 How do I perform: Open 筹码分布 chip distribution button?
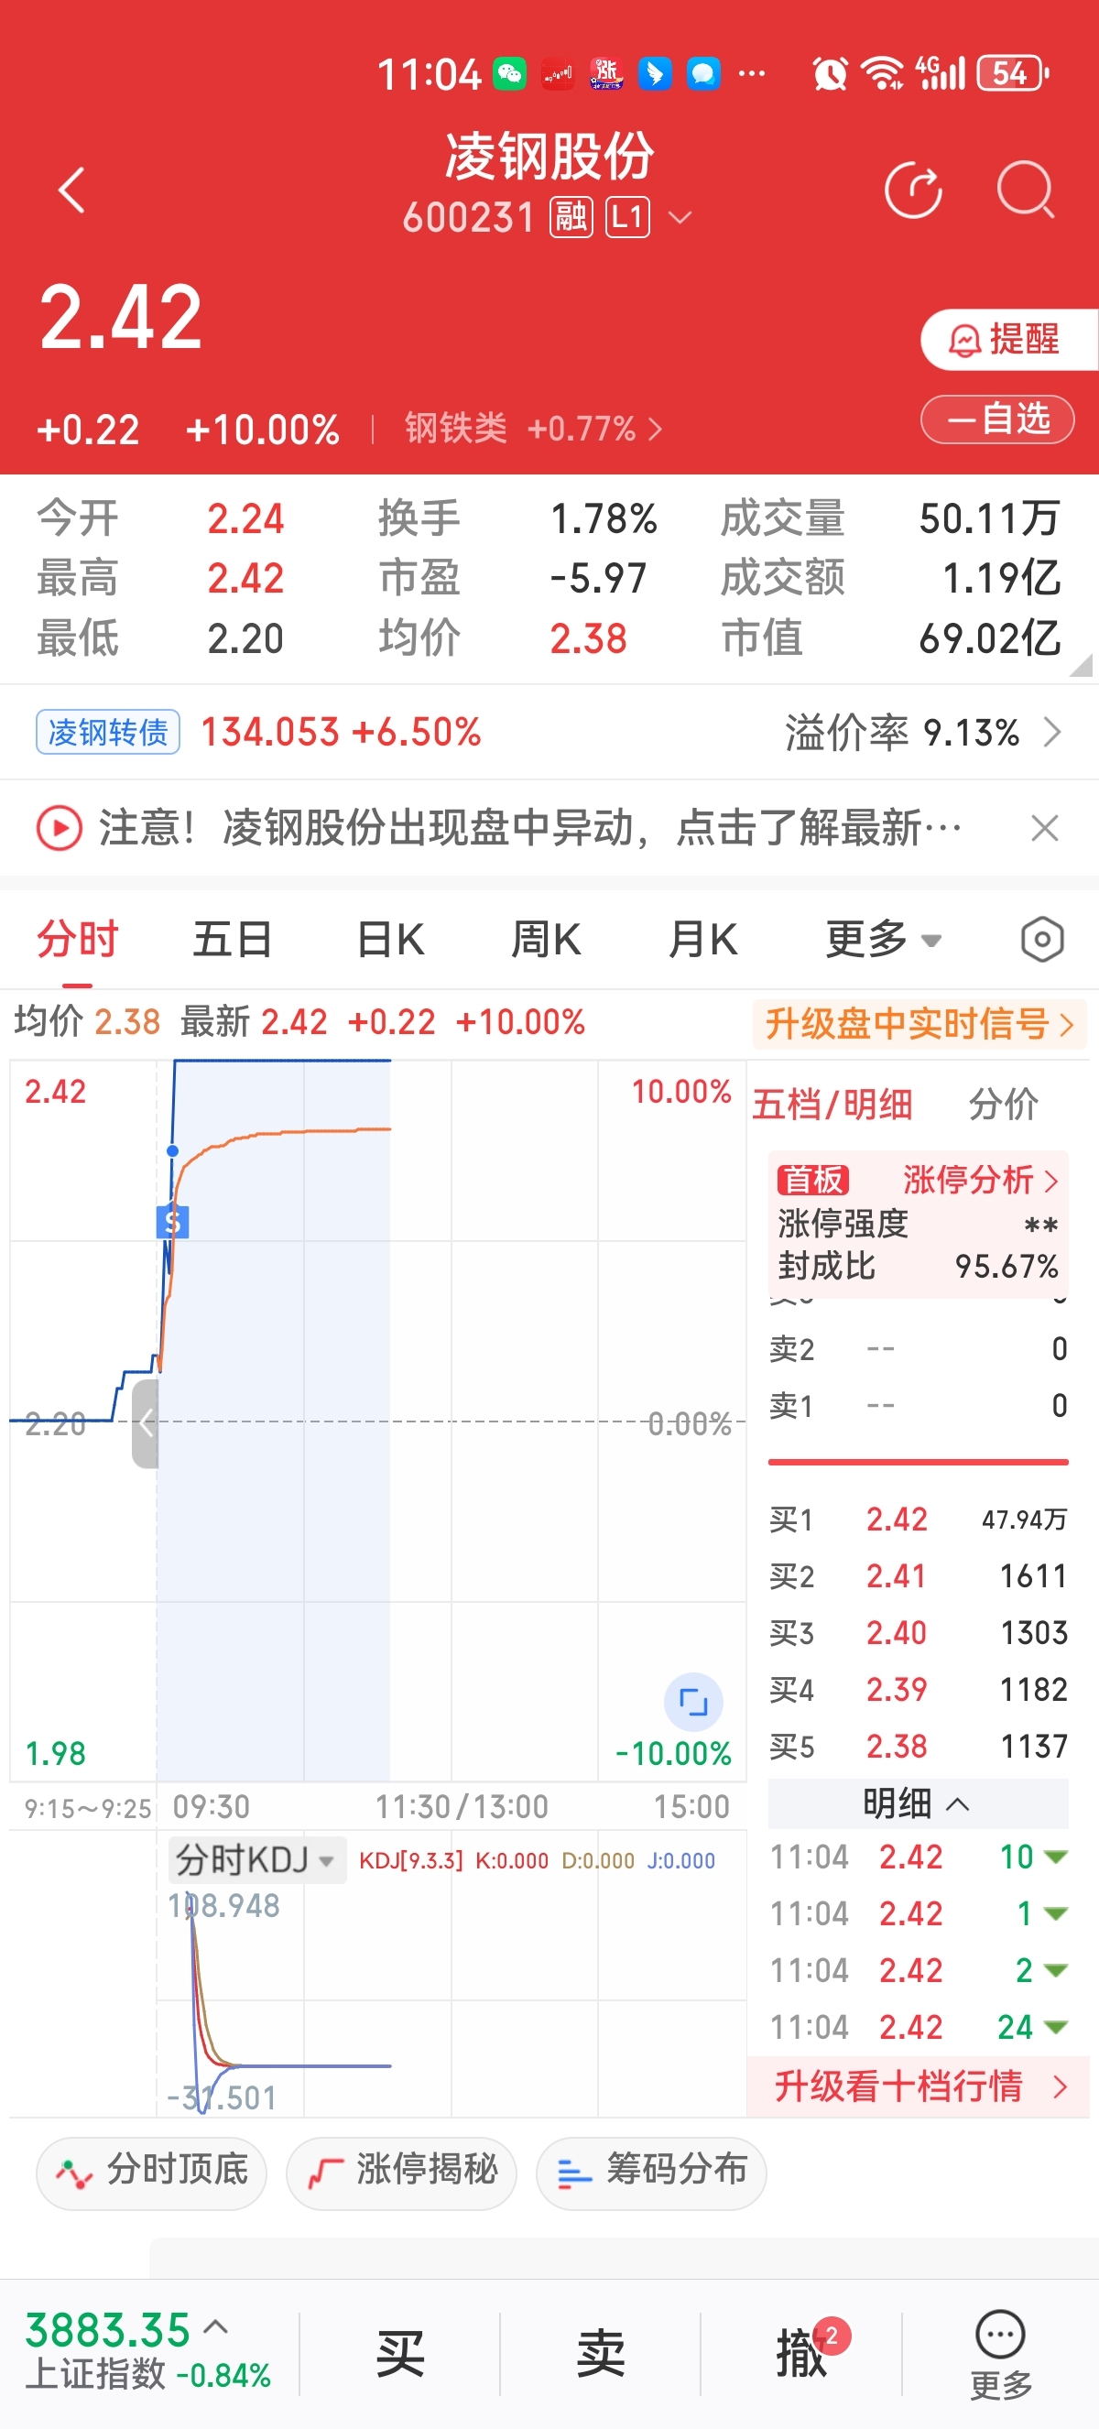click(x=650, y=2173)
